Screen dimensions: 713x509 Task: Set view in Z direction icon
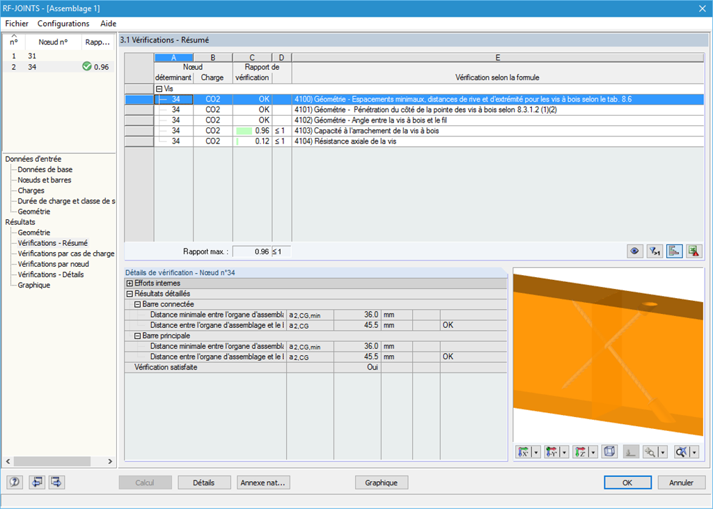[x=580, y=452]
